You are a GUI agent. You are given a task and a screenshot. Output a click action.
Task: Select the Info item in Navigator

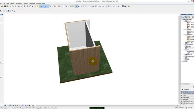pos(187,60)
